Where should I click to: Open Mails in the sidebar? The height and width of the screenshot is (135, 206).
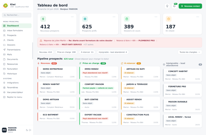(x=17, y=55)
